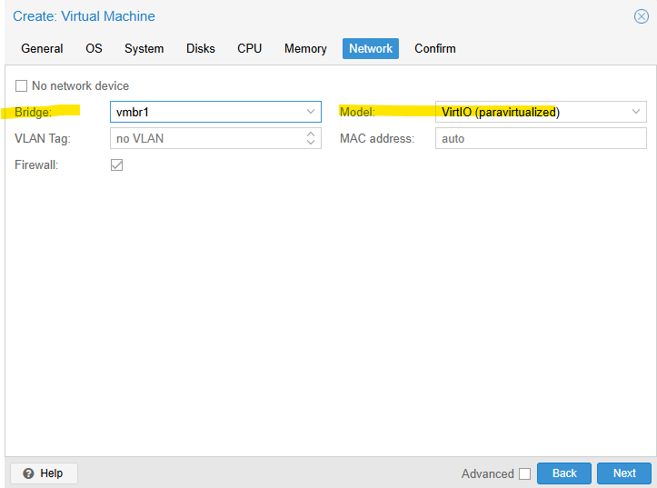The width and height of the screenshot is (657, 488).
Task: Click into the vmbr1 Bridge text field
Action: click(x=204, y=112)
